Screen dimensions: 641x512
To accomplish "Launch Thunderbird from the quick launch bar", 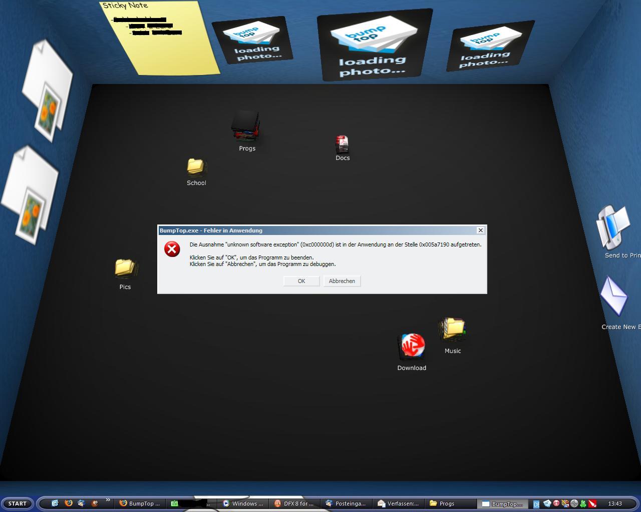I will [x=81, y=503].
